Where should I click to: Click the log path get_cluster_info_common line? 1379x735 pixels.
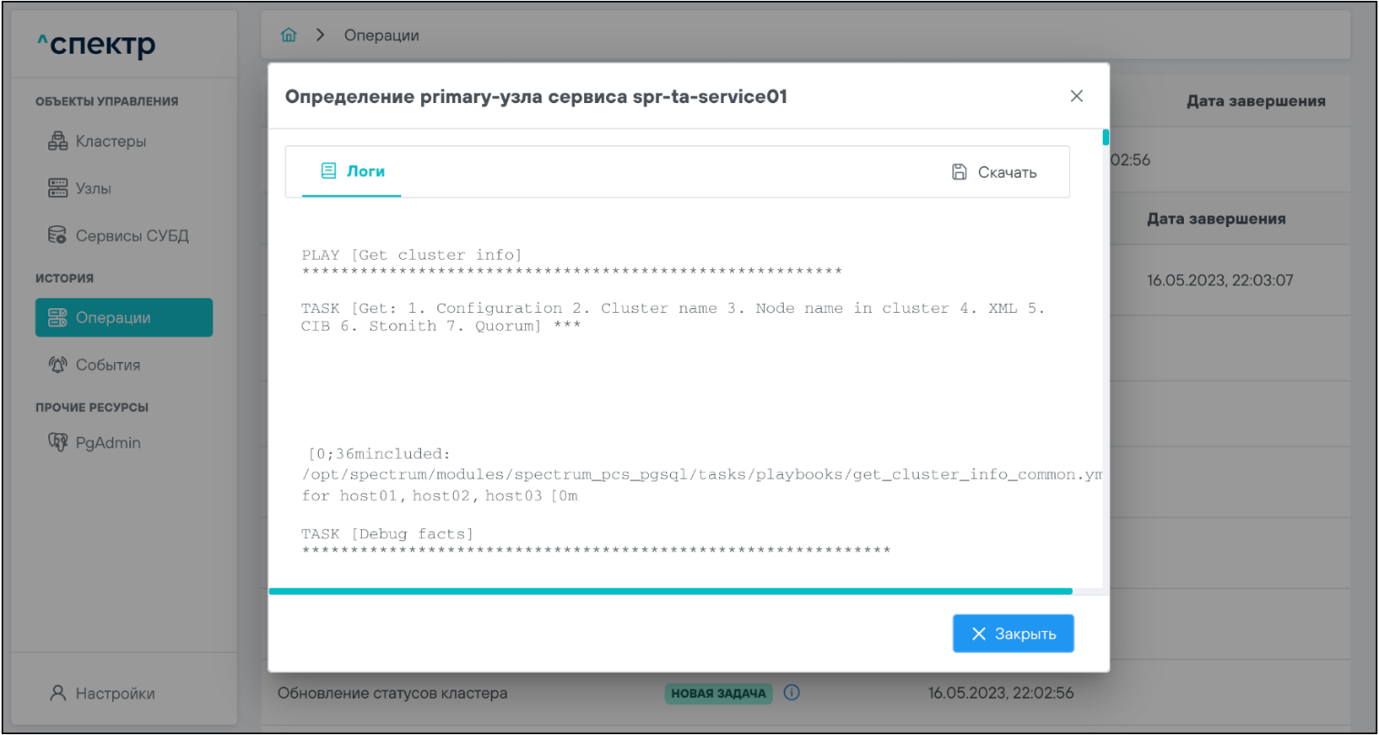click(702, 474)
